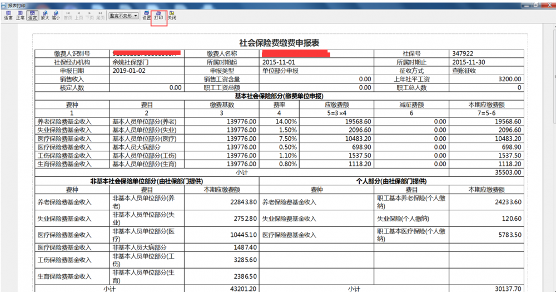
Task: Click the header 非基本社会保险单位部分(由社保部门提供)
Action: click(146, 181)
